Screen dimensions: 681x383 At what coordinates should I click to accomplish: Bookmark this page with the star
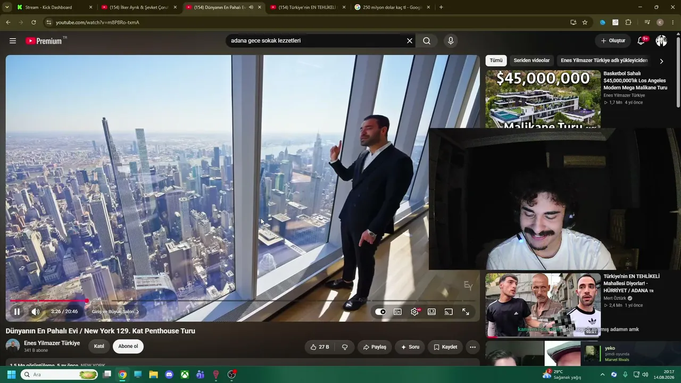click(x=585, y=22)
